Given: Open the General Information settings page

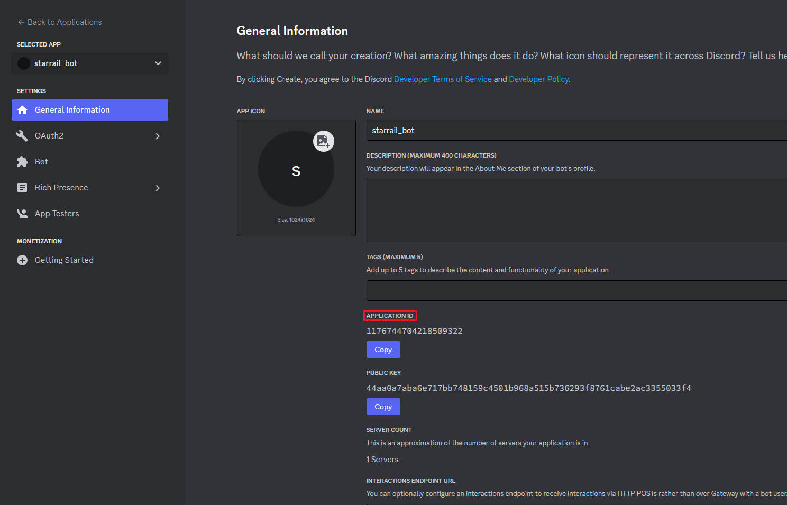Looking at the screenshot, I should (x=90, y=110).
